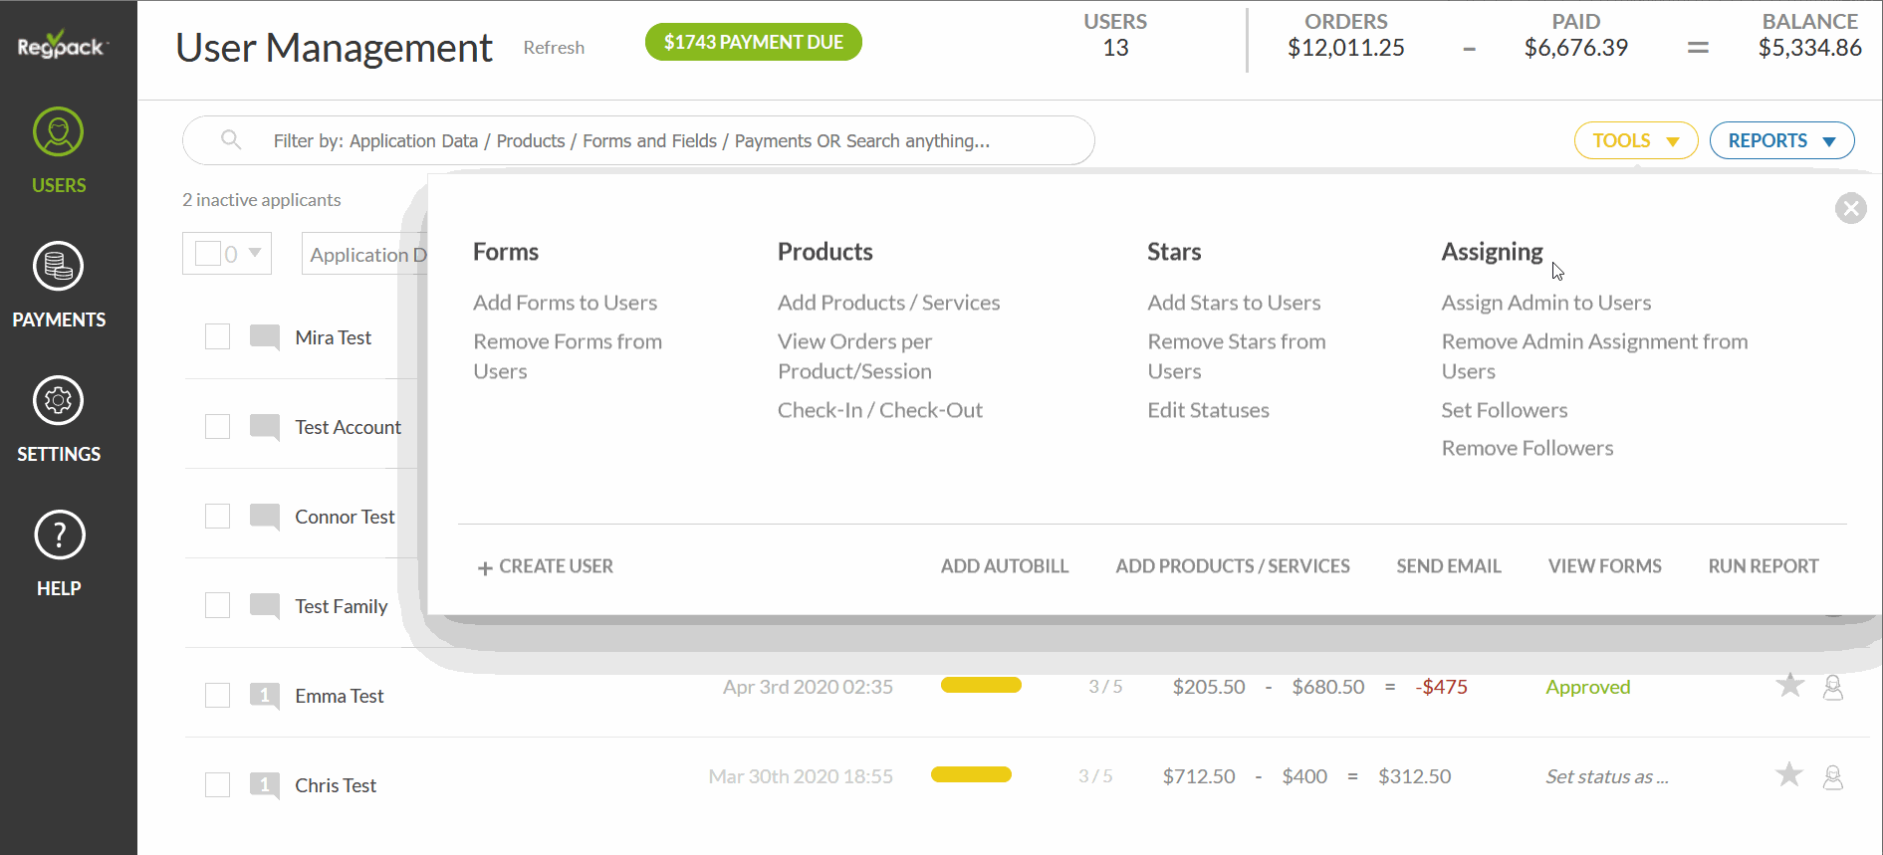Screen dimensions: 1883x855
Task: Tick the checkbox for Mira Test
Action: click(x=217, y=337)
